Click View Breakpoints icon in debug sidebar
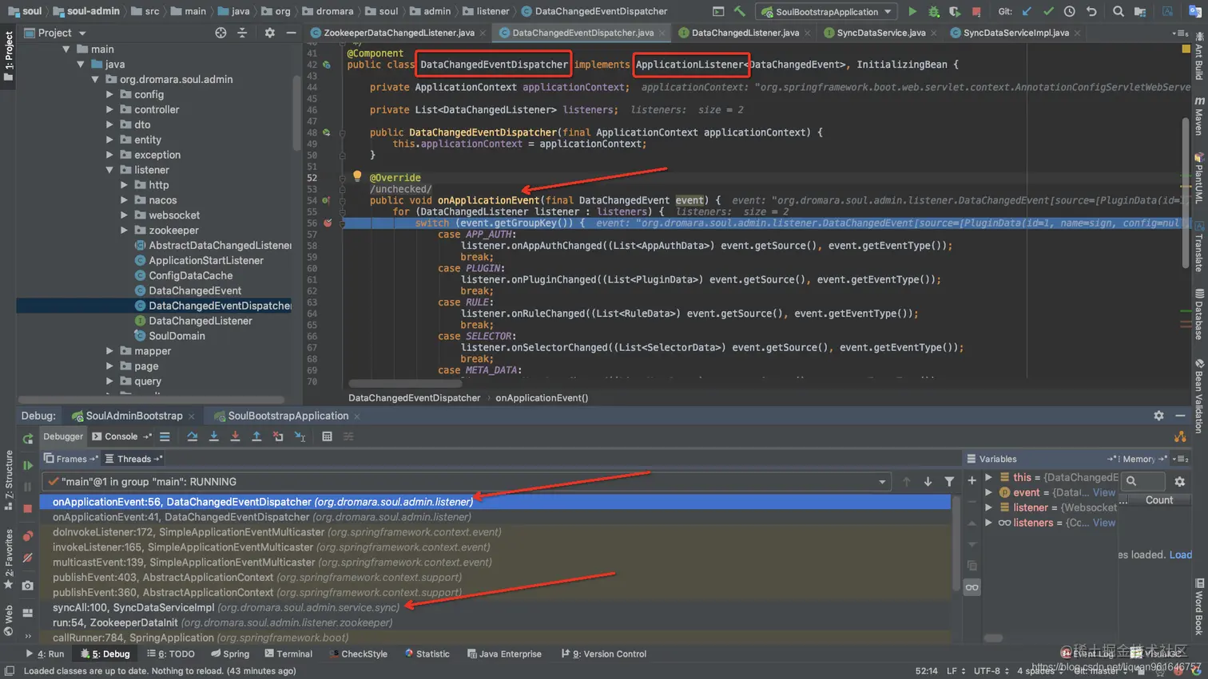 click(28, 536)
